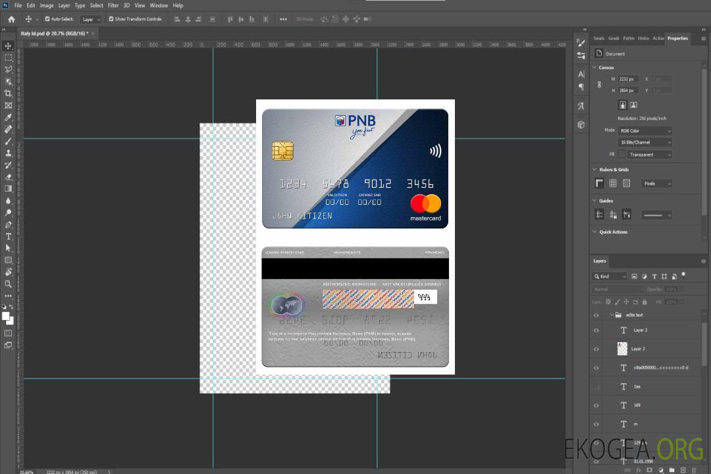711x474 pixels.
Task: Select the Path Selection tool
Action: [x=8, y=248]
